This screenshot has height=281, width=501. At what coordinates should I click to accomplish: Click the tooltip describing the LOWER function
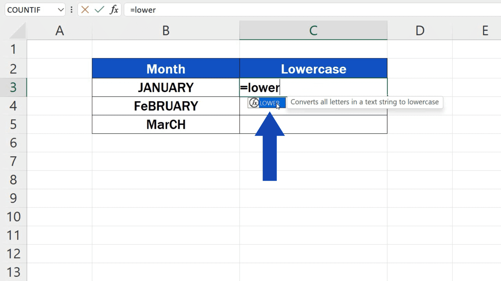tap(365, 102)
